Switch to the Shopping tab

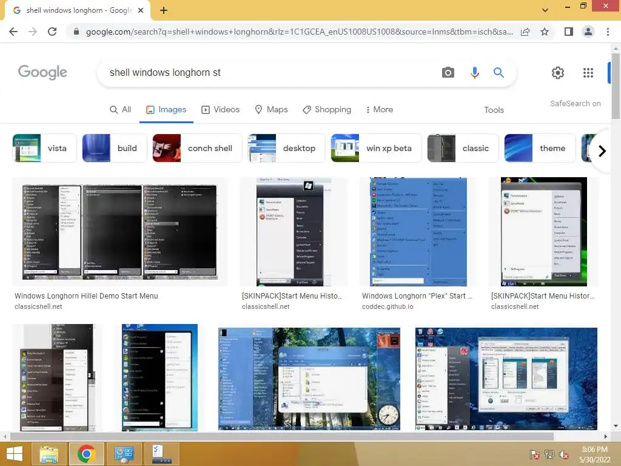327,110
